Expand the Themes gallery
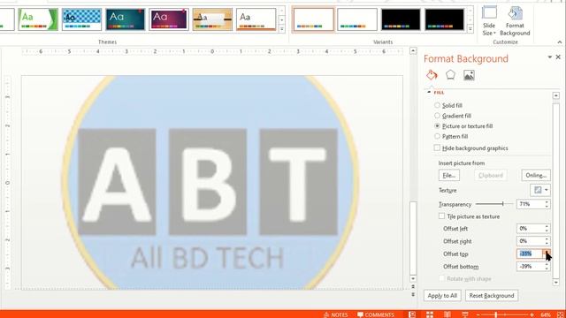This screenshot has height=318, width=566. pos(282,28)
